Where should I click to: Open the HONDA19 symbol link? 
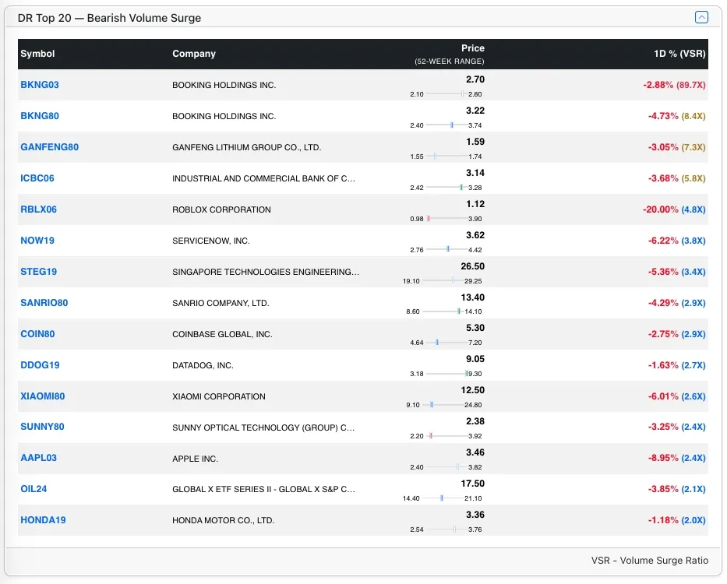pyautogui.click(x=43, y=520)
